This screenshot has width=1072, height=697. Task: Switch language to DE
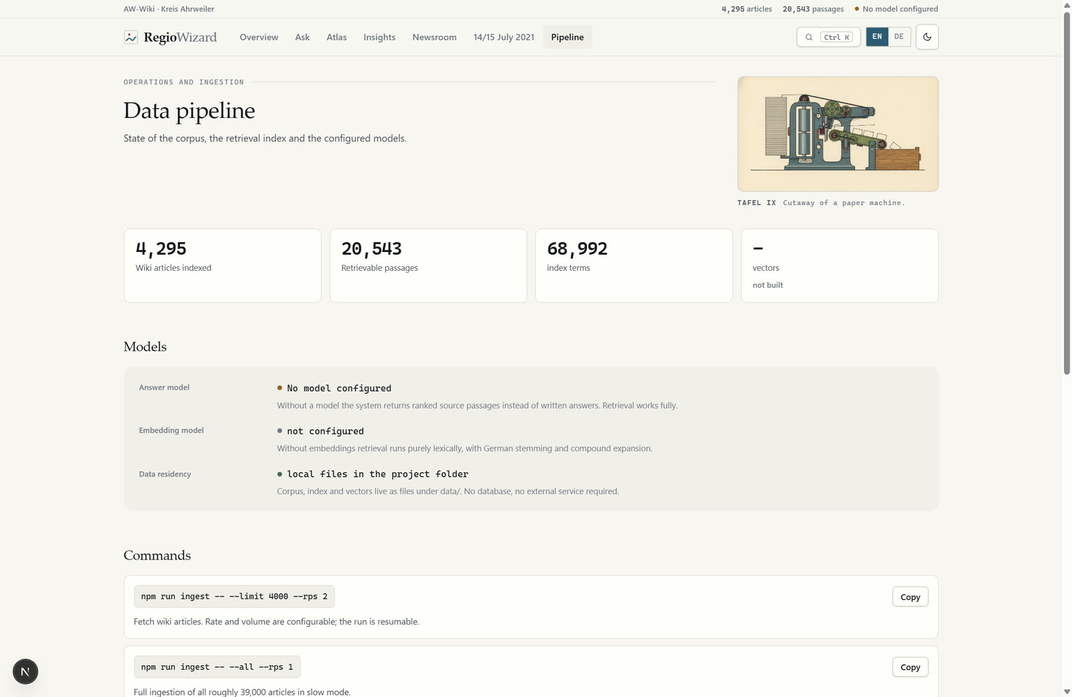click(x=899, y=37)
